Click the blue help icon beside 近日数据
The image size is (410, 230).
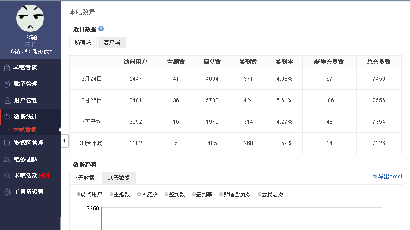[x=101, y=29]
